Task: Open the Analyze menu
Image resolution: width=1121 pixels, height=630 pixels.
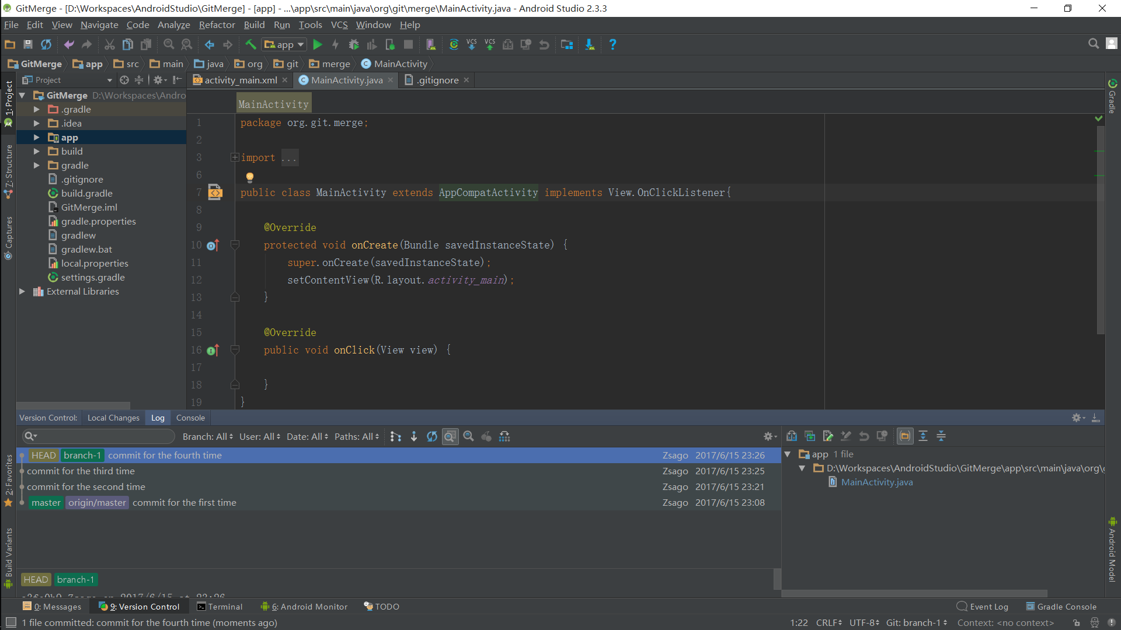Action: coord(174,24)
